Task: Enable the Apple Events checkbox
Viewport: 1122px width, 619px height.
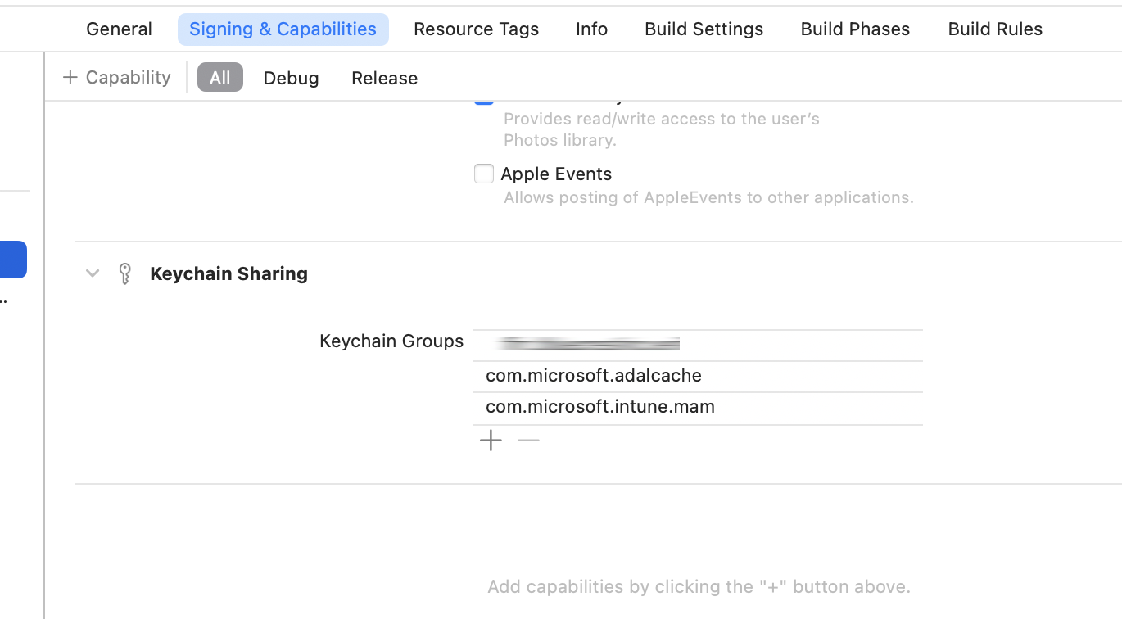Action: click(x=484, y=173)
